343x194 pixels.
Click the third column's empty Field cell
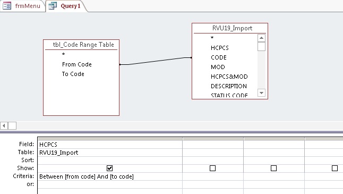tap(274, 145)
